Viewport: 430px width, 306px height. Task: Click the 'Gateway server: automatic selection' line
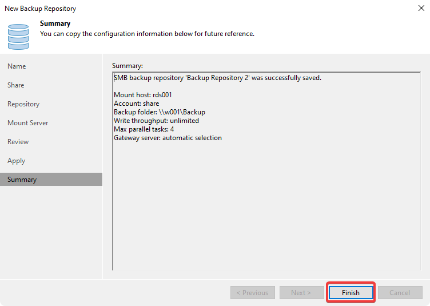click(x=168, y=138)
